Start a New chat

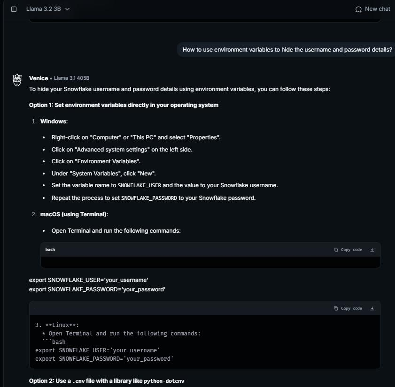click(x=373, y=9)
